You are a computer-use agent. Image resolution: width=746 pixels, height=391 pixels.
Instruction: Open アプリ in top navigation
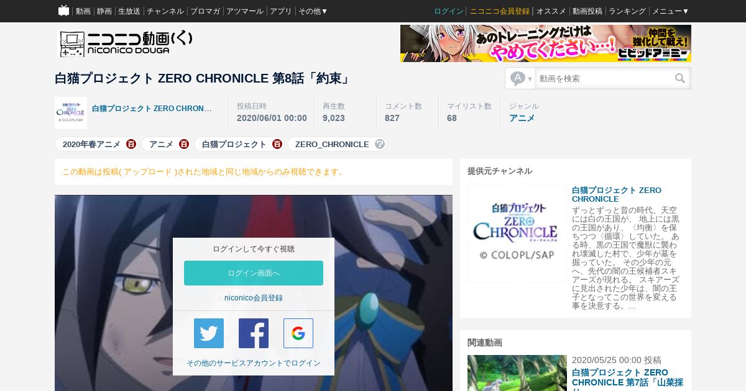281,11
